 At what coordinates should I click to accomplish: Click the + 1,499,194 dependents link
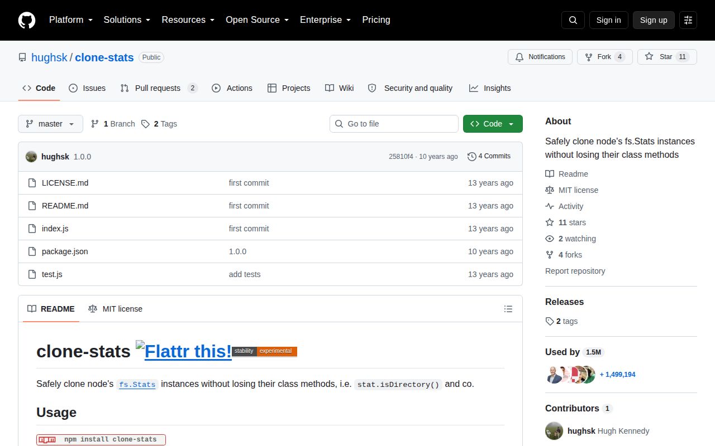tap(618, 375)
